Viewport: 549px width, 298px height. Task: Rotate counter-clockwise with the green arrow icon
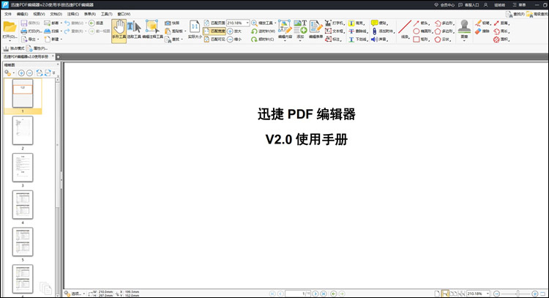(254, 31)
